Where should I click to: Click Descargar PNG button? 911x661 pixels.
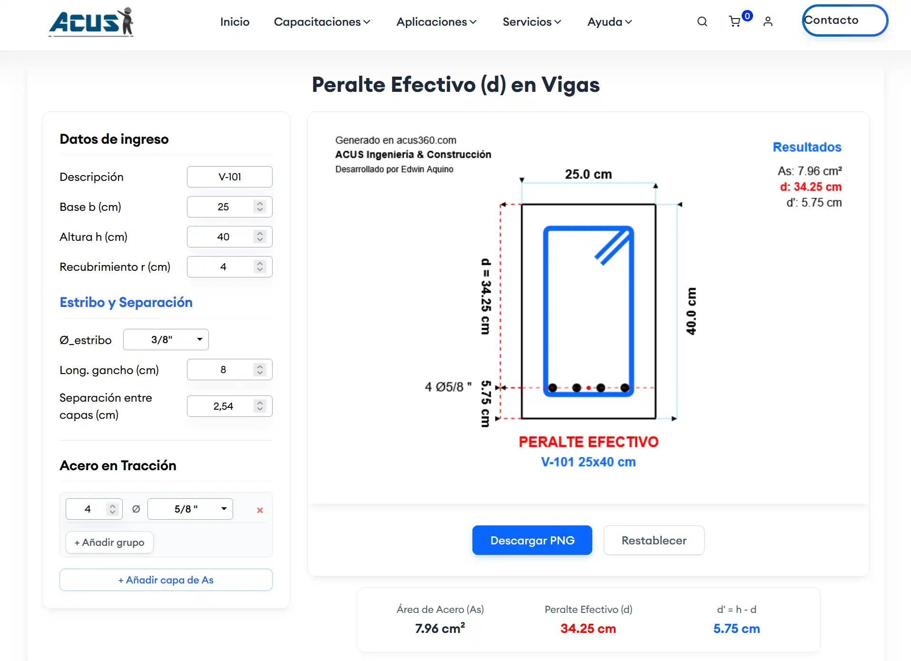[x=532, y=541]
